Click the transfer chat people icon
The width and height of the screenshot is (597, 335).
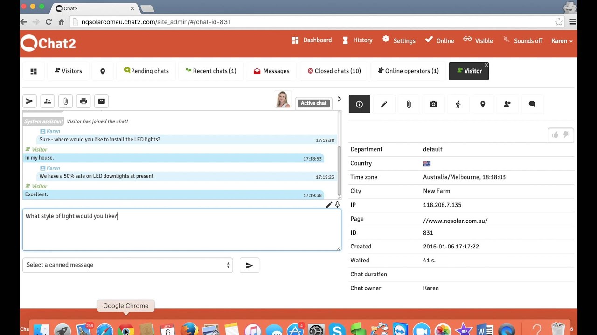(48, 101)
